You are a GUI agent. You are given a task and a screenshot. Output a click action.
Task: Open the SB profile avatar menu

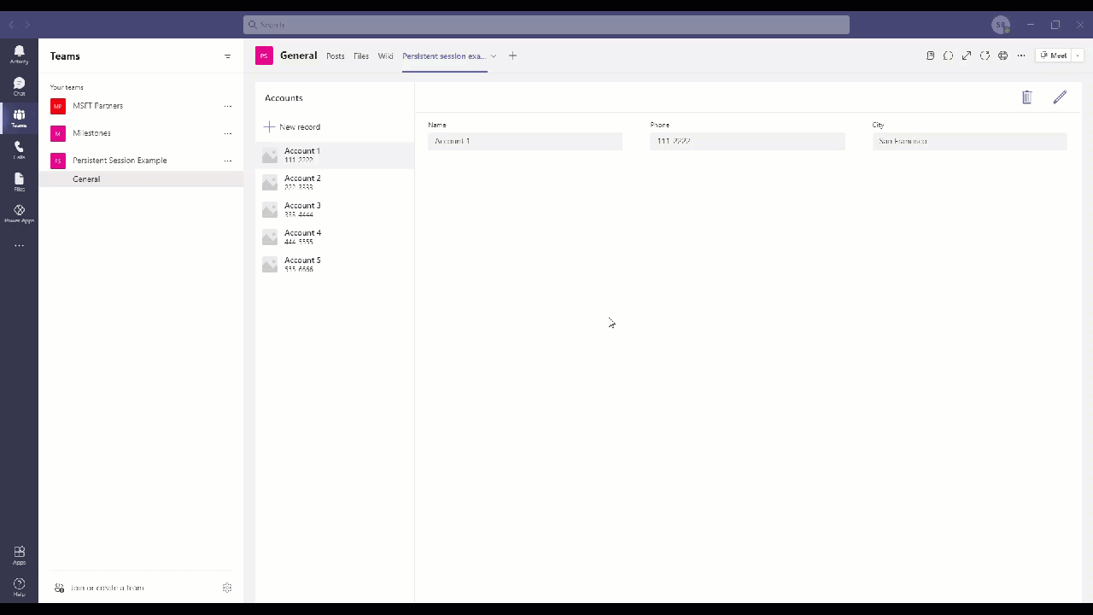pos(1001,25)
